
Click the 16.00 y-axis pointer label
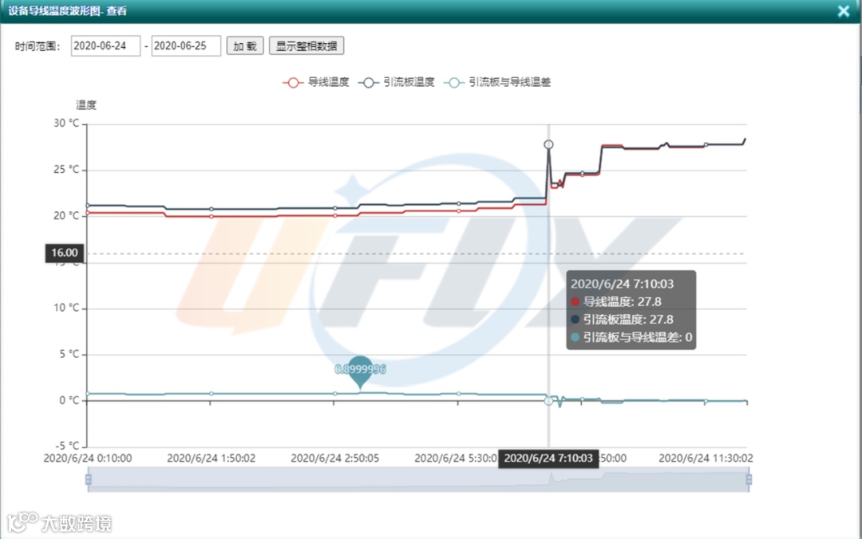tap(65, 253)
